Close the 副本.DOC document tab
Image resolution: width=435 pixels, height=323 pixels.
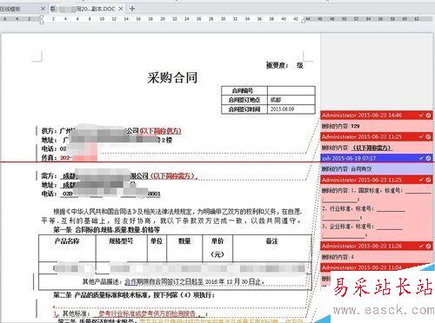click(x=121, y=9)
